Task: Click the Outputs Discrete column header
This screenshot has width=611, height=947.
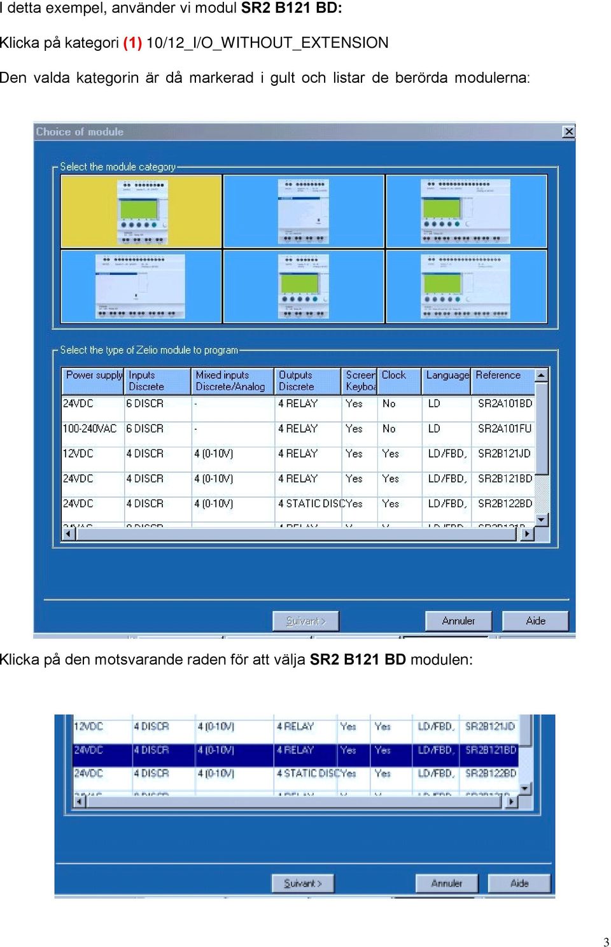Action: [x=307, y=381]
